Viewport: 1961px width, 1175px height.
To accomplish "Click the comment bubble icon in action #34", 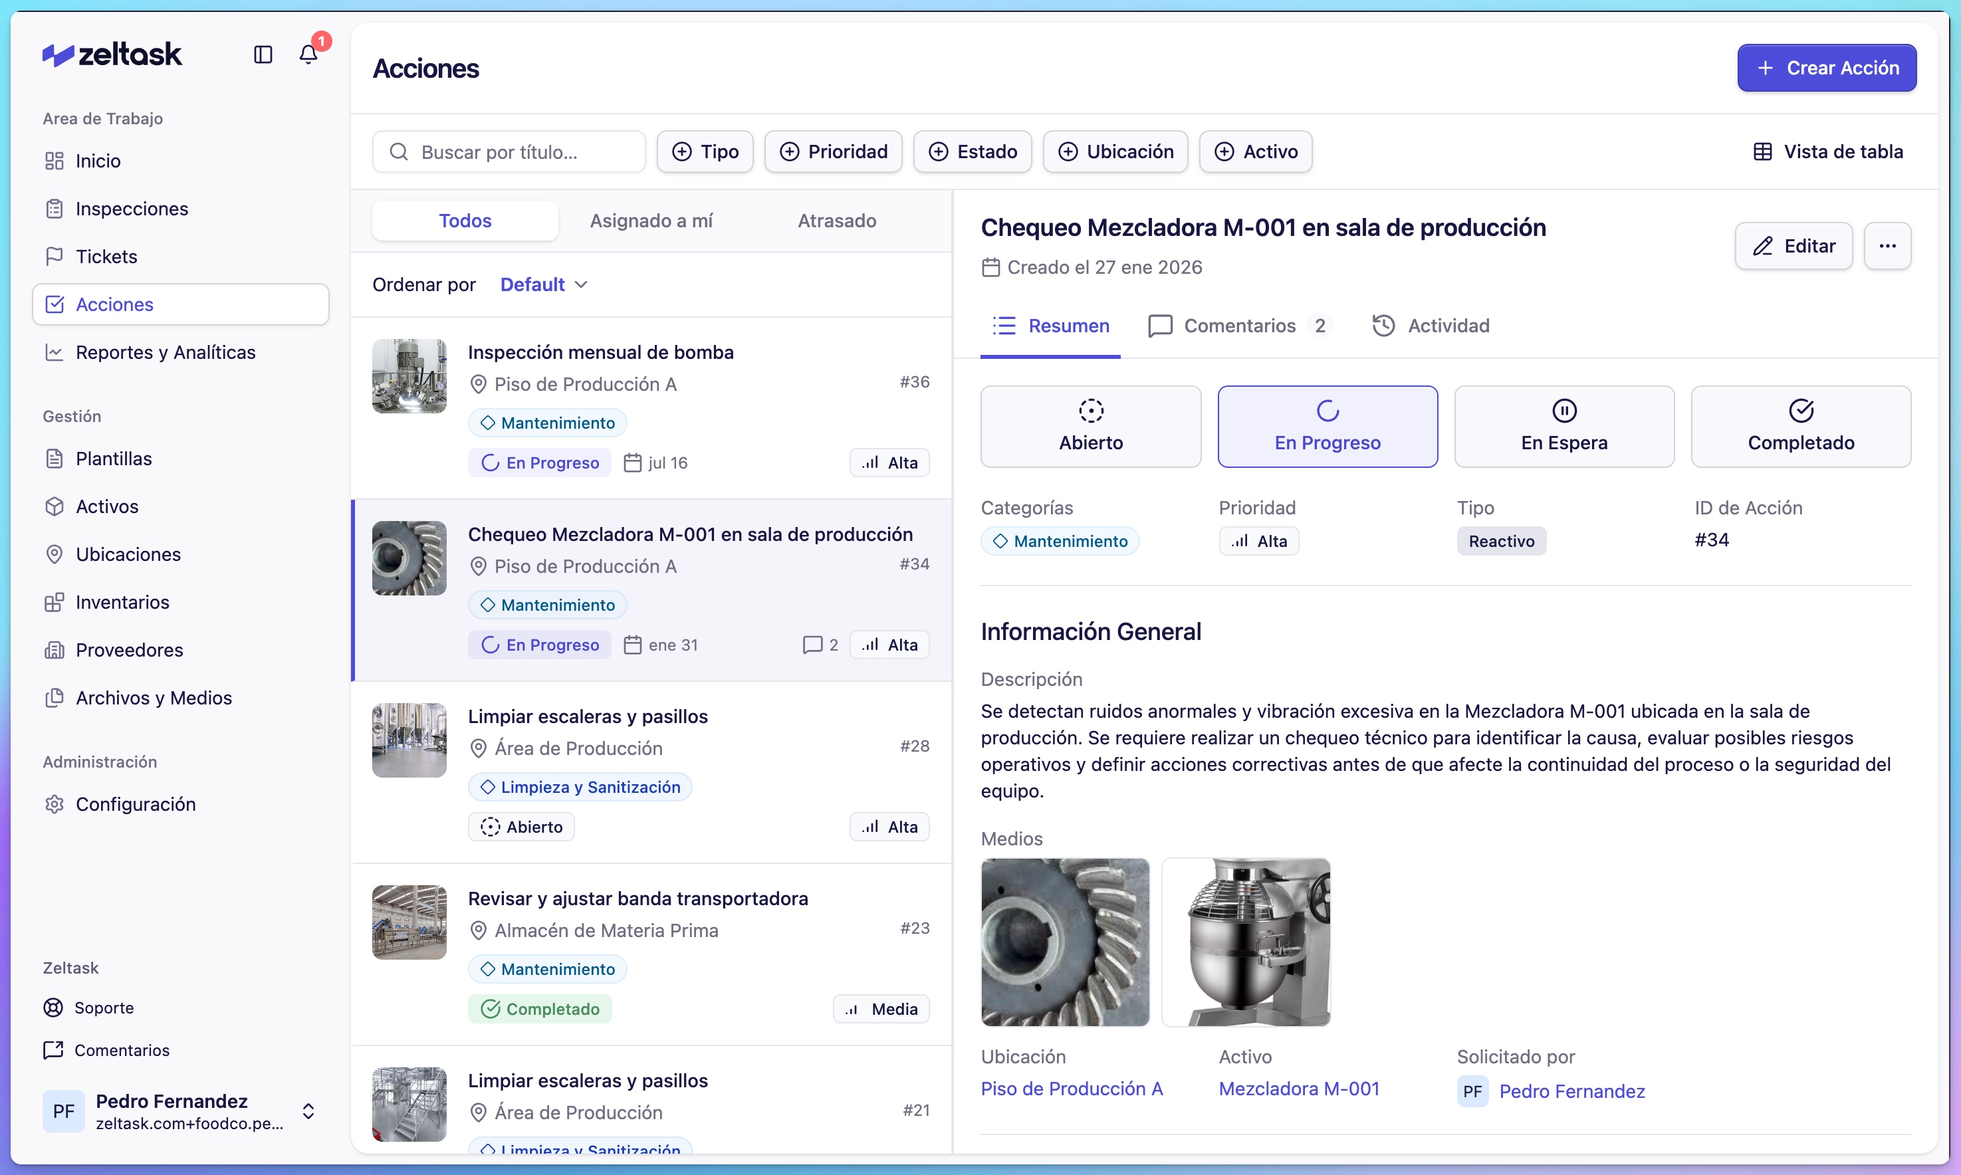I will click(x=812, y=645).
